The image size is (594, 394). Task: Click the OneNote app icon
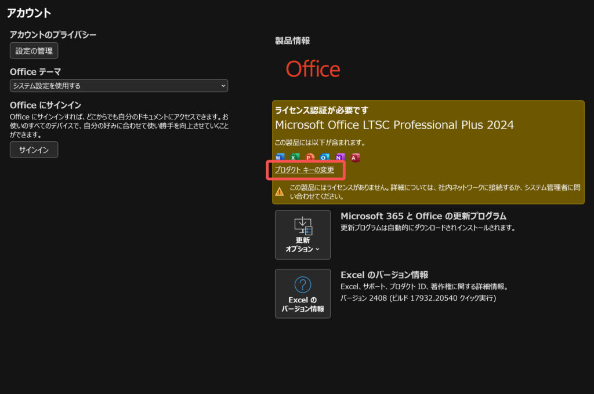340,157
